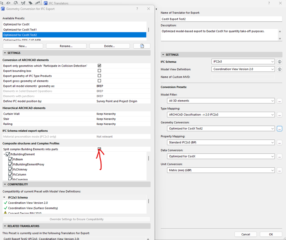Open Data Conversion preset options (...) button

pyautogui.click(x=279, y=156)
